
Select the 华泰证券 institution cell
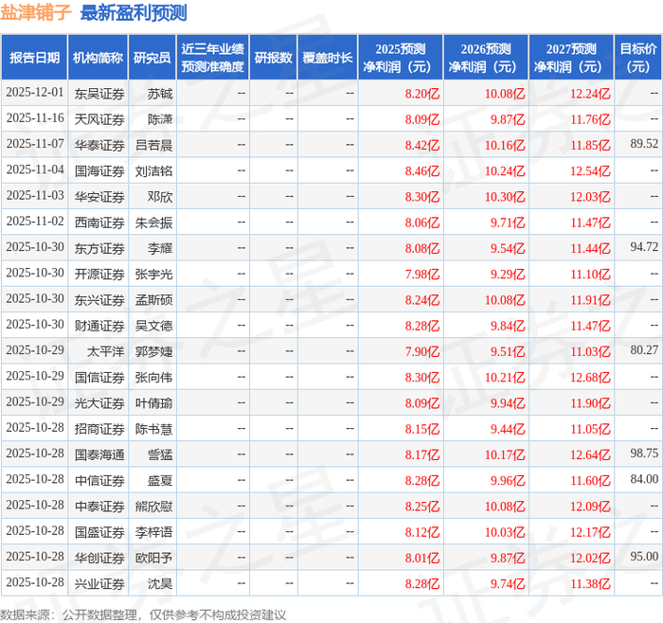pos(99,145)
